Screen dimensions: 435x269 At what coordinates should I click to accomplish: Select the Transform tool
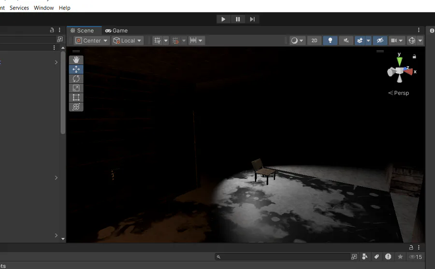76,107
